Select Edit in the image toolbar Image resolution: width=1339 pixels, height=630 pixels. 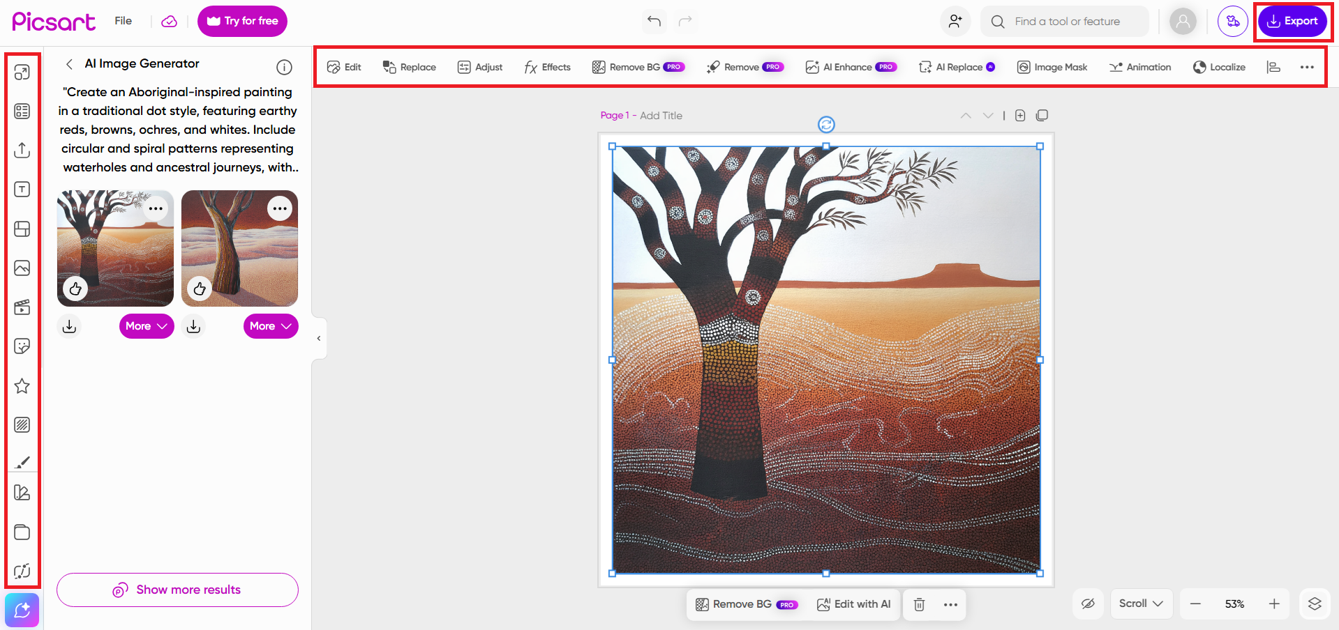point(344,67)
